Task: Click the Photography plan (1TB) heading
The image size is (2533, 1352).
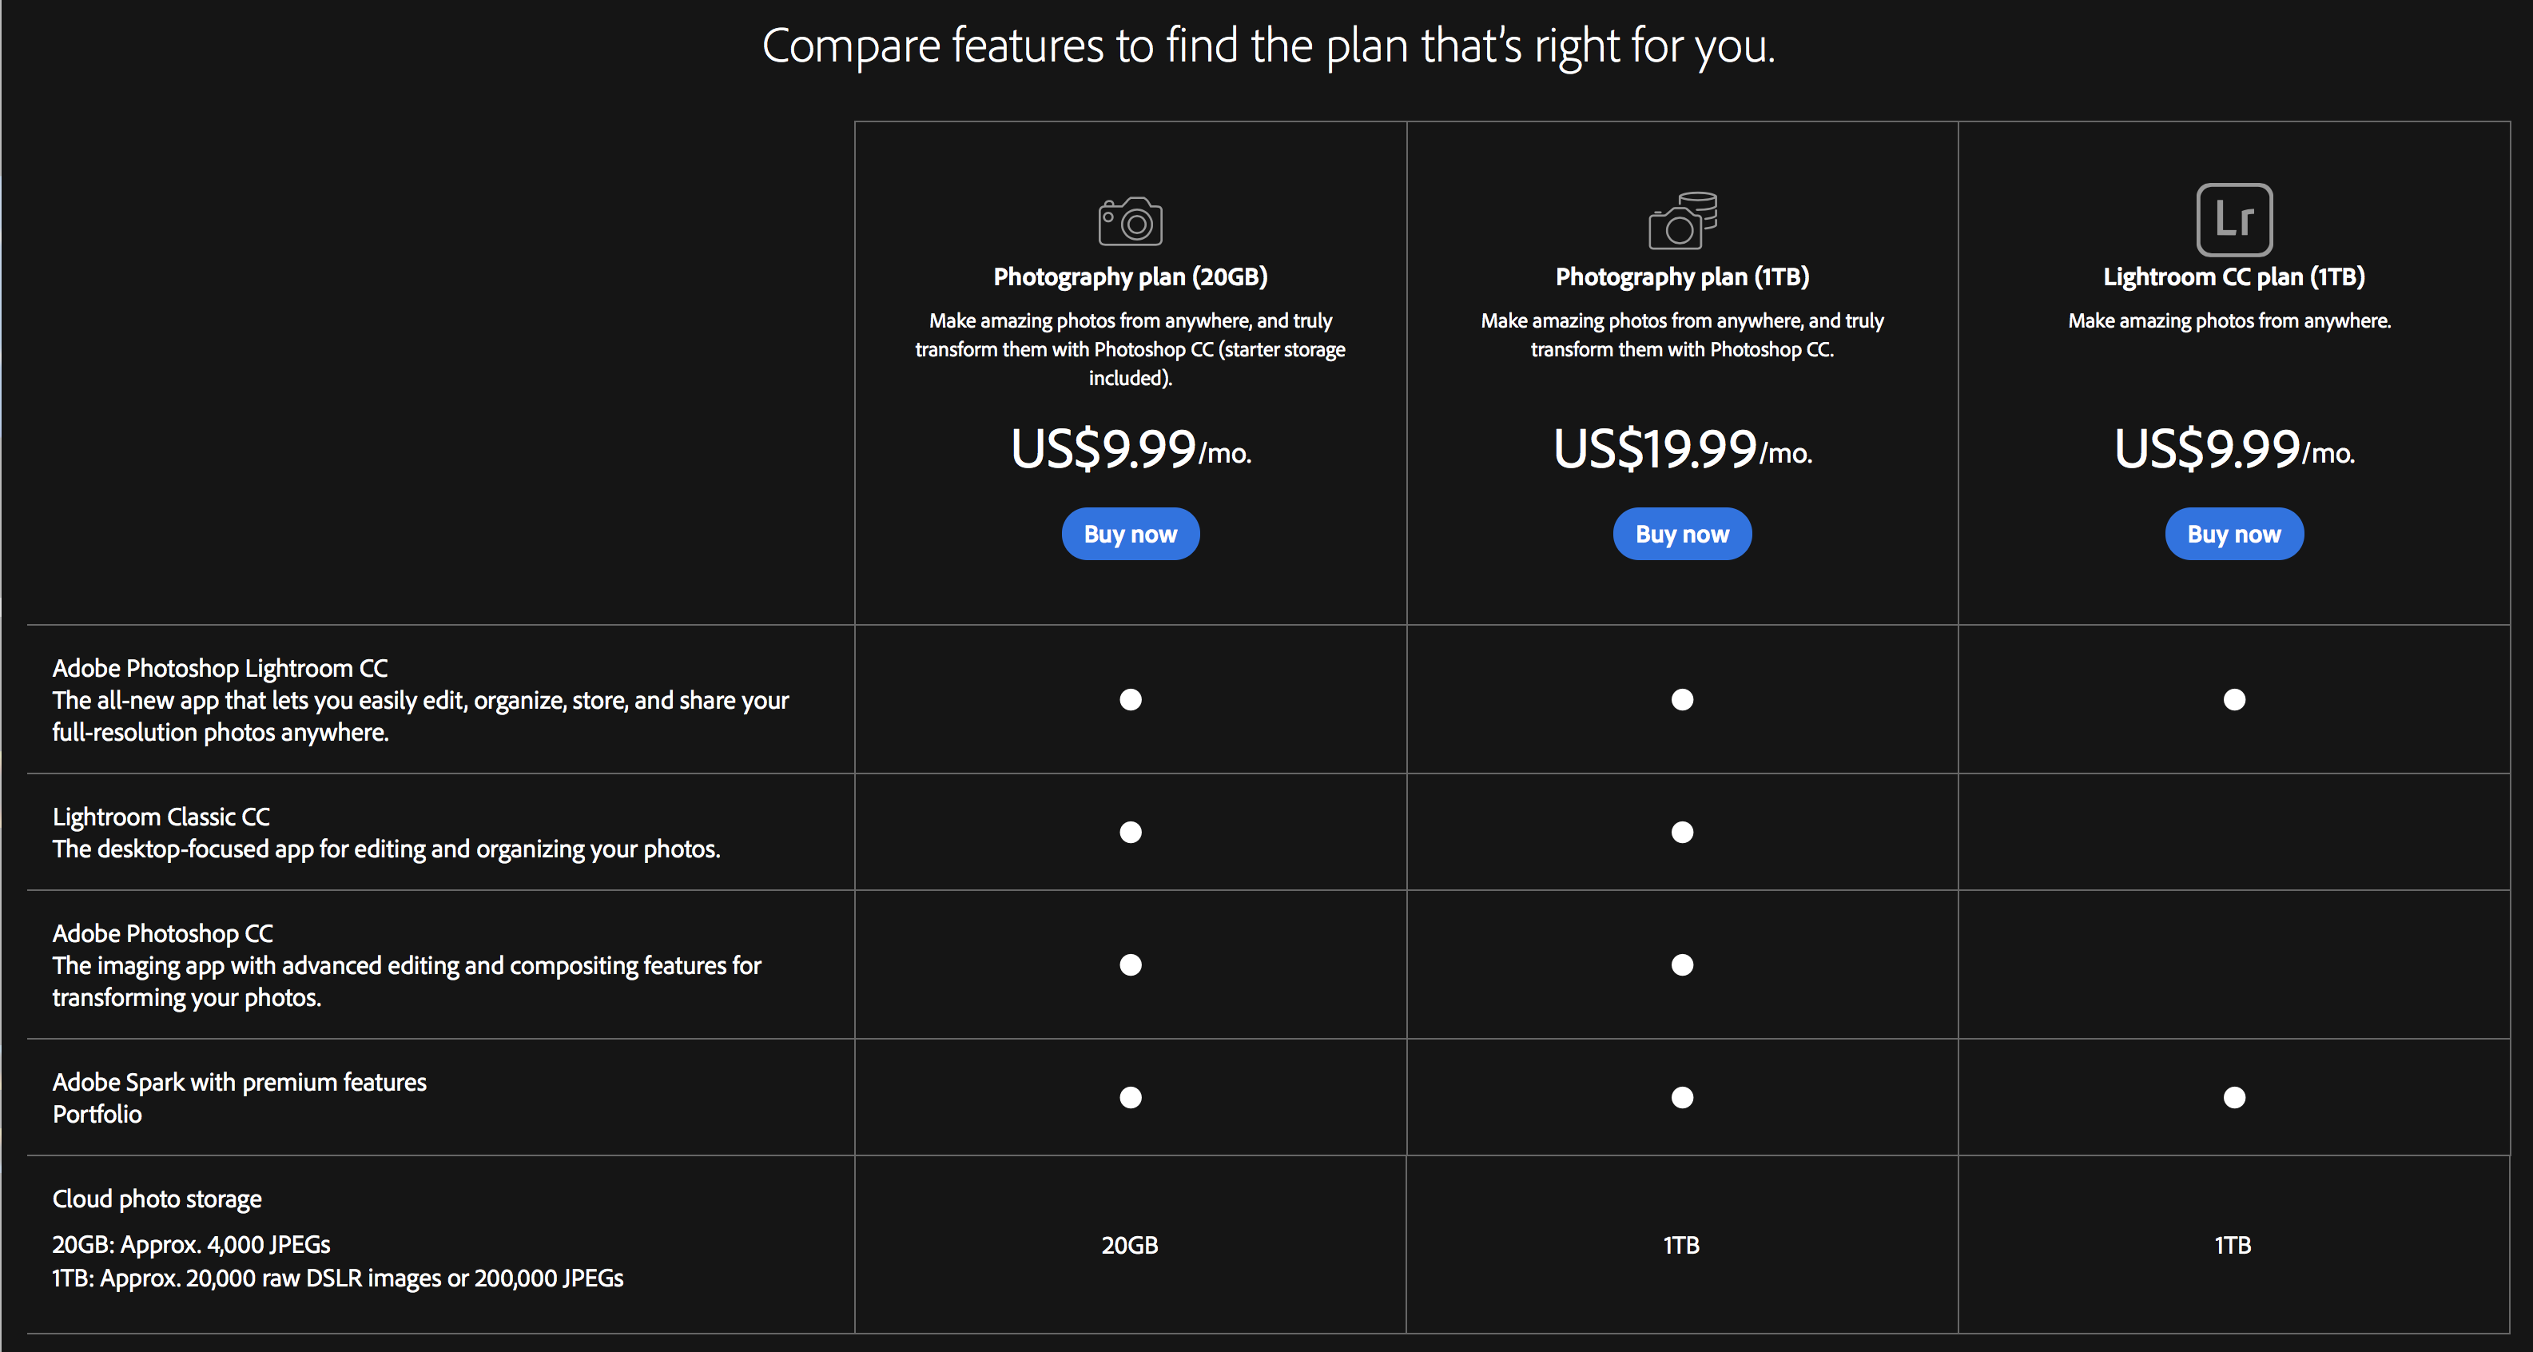Action: pyautogui.click(x=1681, y=277)
